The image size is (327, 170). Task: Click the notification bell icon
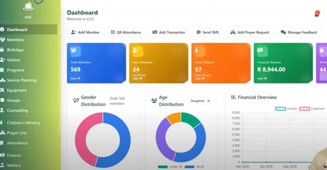click(x=317, y=14)
